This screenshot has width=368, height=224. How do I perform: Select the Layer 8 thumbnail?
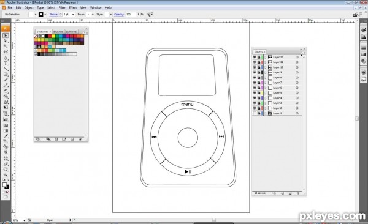[270, 78]
